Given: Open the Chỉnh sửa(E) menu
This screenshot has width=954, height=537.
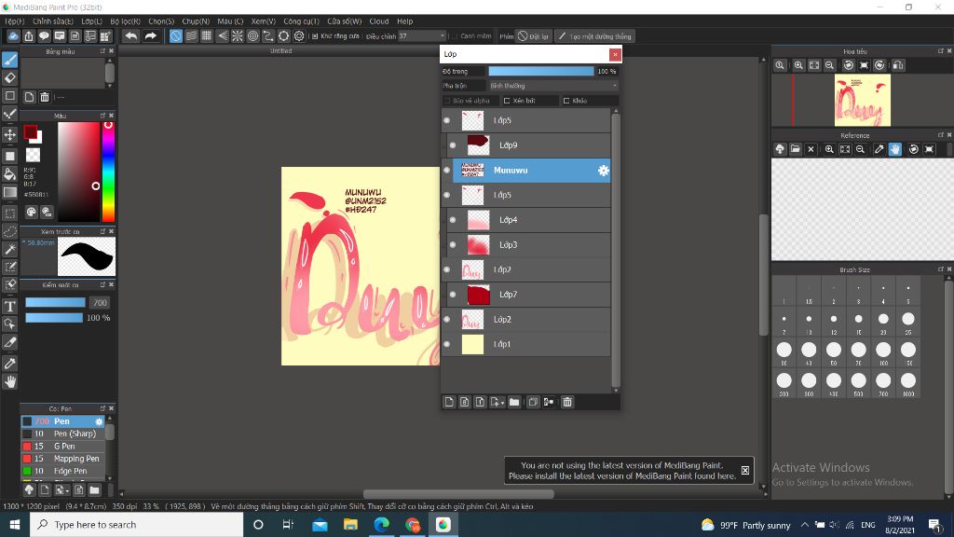Looking at the screenshot, I should pos(53,21).
